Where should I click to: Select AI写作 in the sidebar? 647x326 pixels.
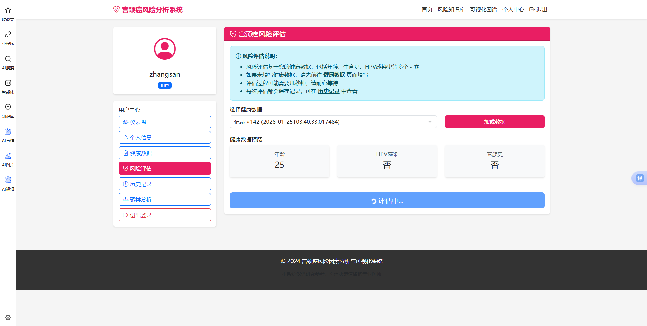point(8,132)
